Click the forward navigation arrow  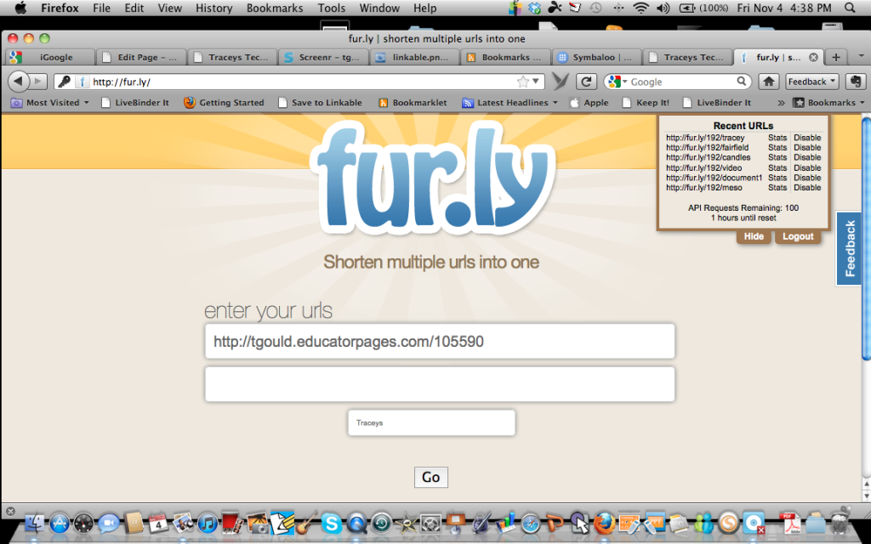(37, 82)
